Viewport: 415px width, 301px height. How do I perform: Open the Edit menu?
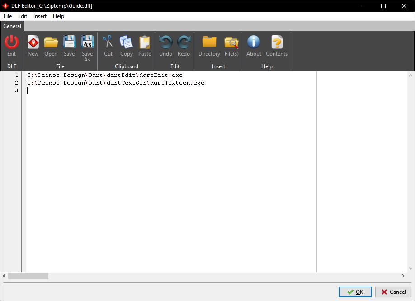pos(23,16)
